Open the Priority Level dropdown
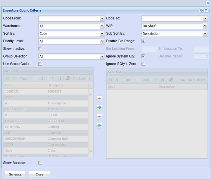 (x=102, y=41)
